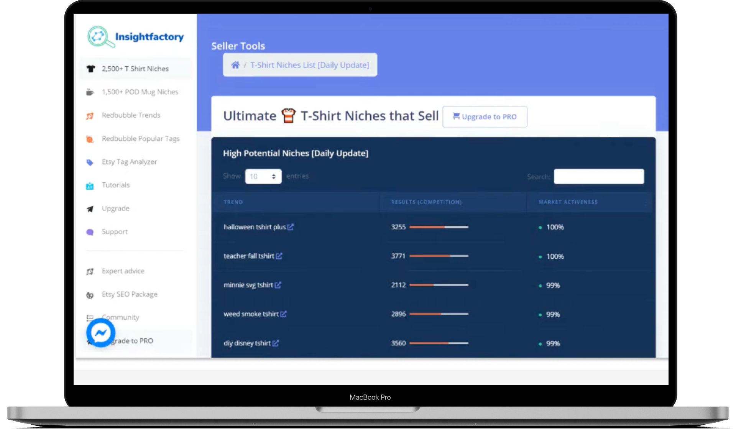Viewport: 736px width, 430px height.
Task: Click the Seller Tools heading
Action: pos(238,46)
